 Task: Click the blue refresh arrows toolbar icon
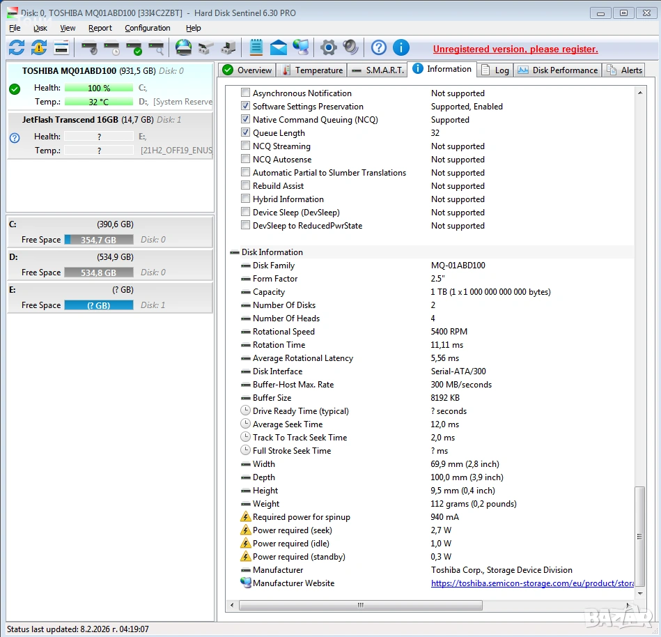click(x=16, y=47)
